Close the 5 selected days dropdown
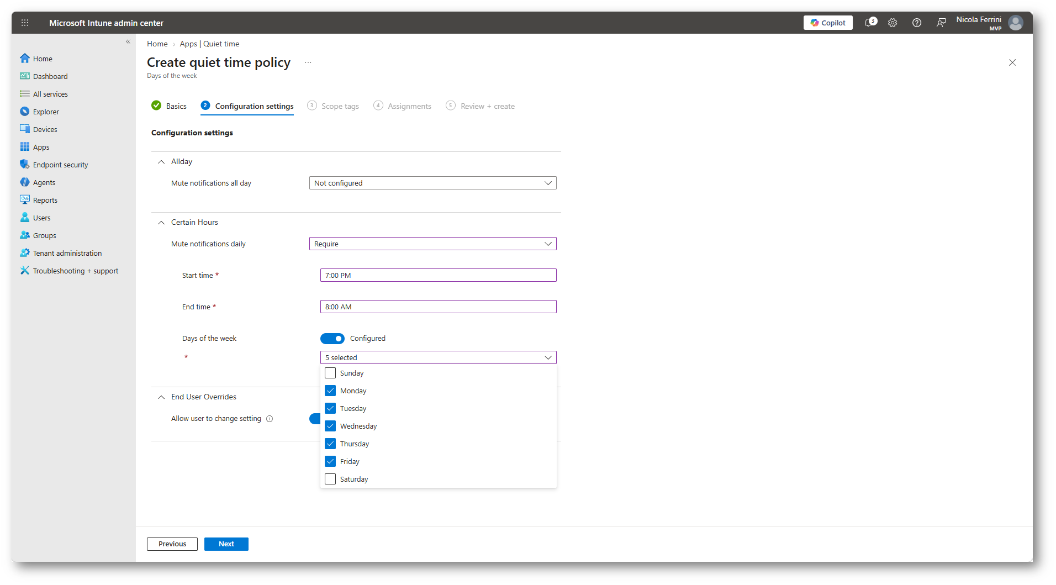This screenshot has width=1056, height=585. (x=439, y=357)
